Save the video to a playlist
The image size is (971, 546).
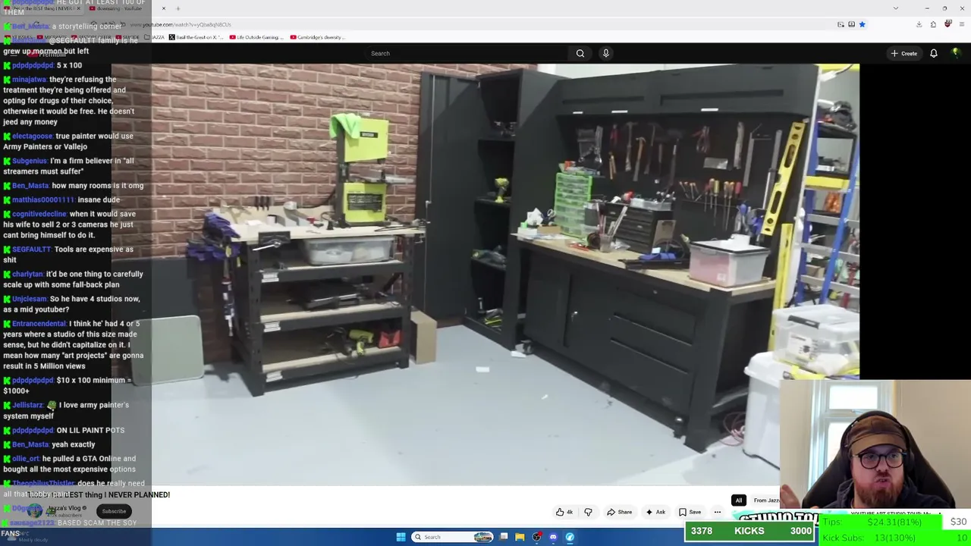pos(690,512)
